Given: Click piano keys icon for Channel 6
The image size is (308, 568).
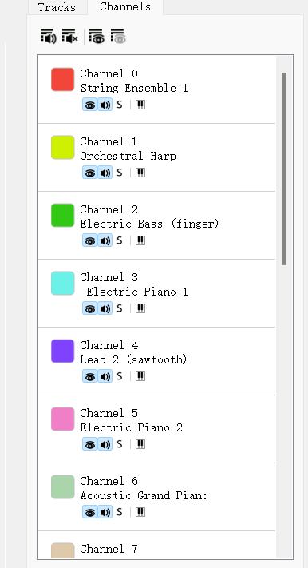Looking at the screenshot, I should coord(140,513).
